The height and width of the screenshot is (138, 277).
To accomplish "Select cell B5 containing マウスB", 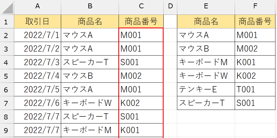I will (90, 76).
